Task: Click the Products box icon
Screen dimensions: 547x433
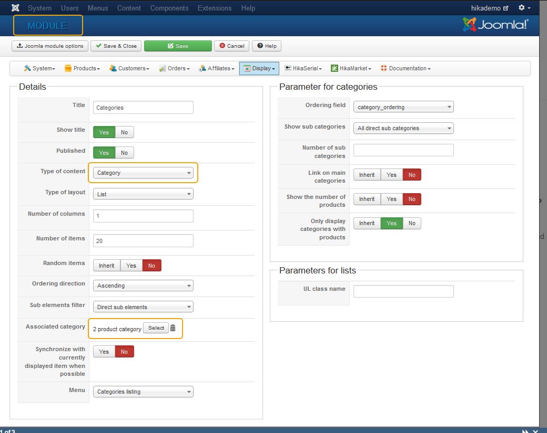Action: 68,68
